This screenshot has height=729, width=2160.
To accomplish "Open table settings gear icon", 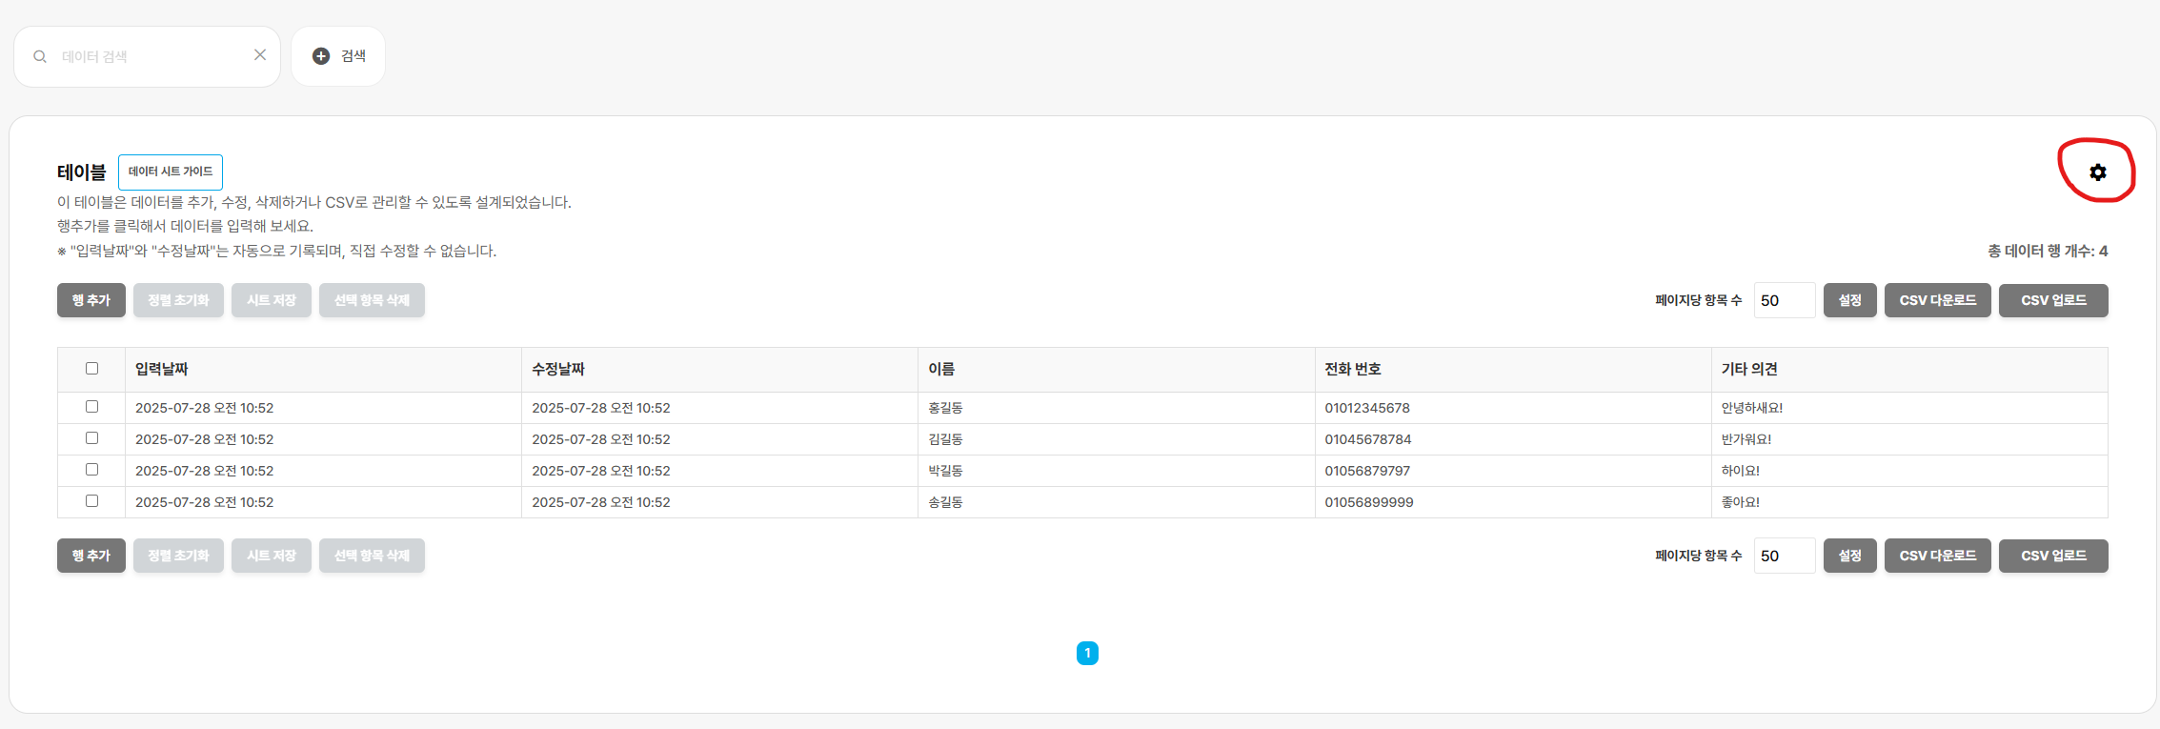I will click(x=2097, y=172).
